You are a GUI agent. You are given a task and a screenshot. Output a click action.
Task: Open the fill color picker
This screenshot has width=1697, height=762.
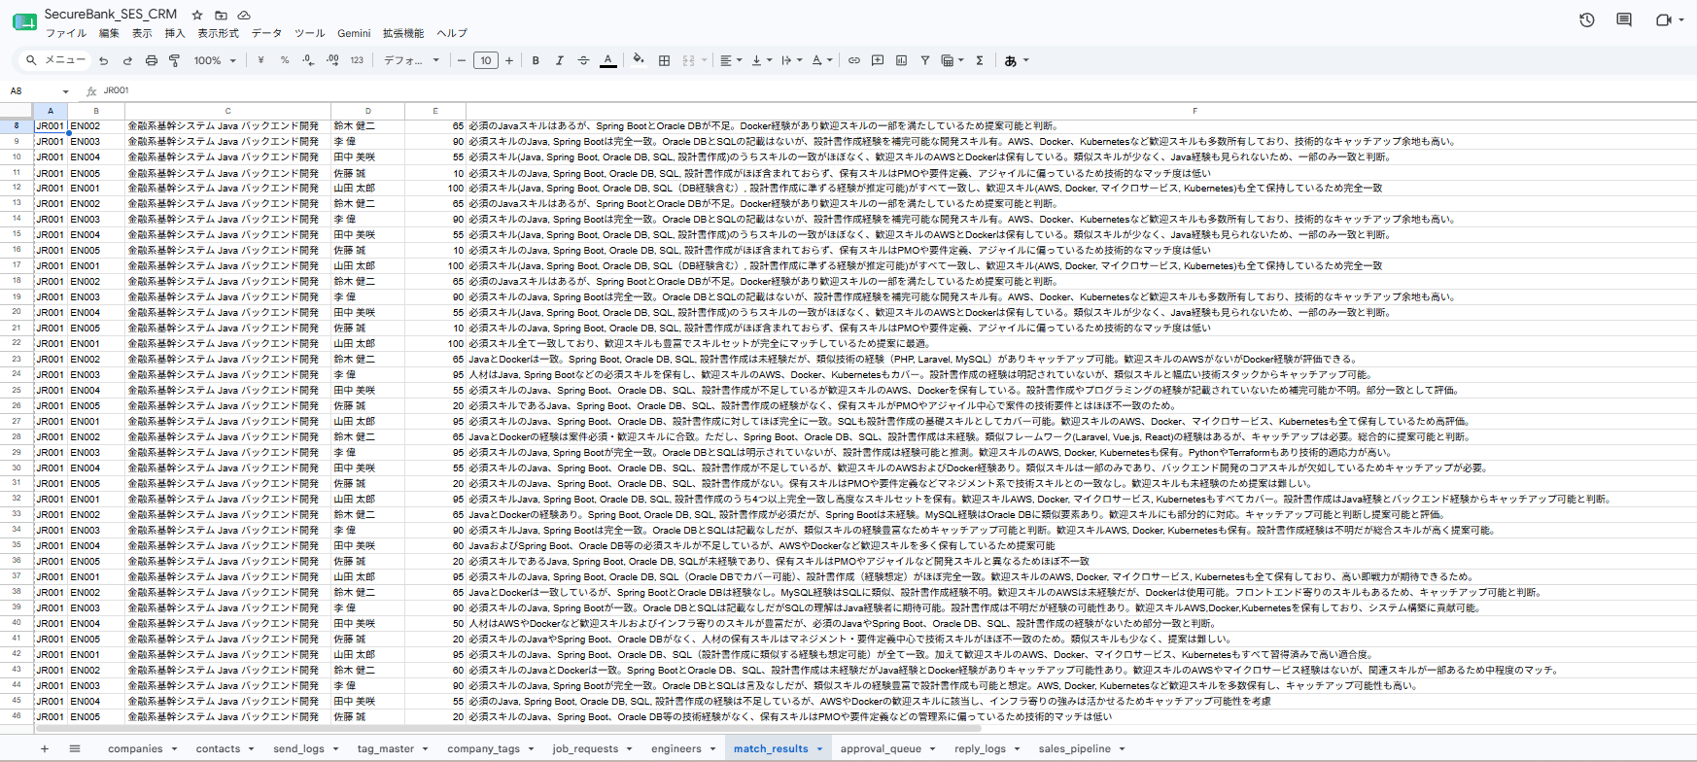[x=639, y=60]
